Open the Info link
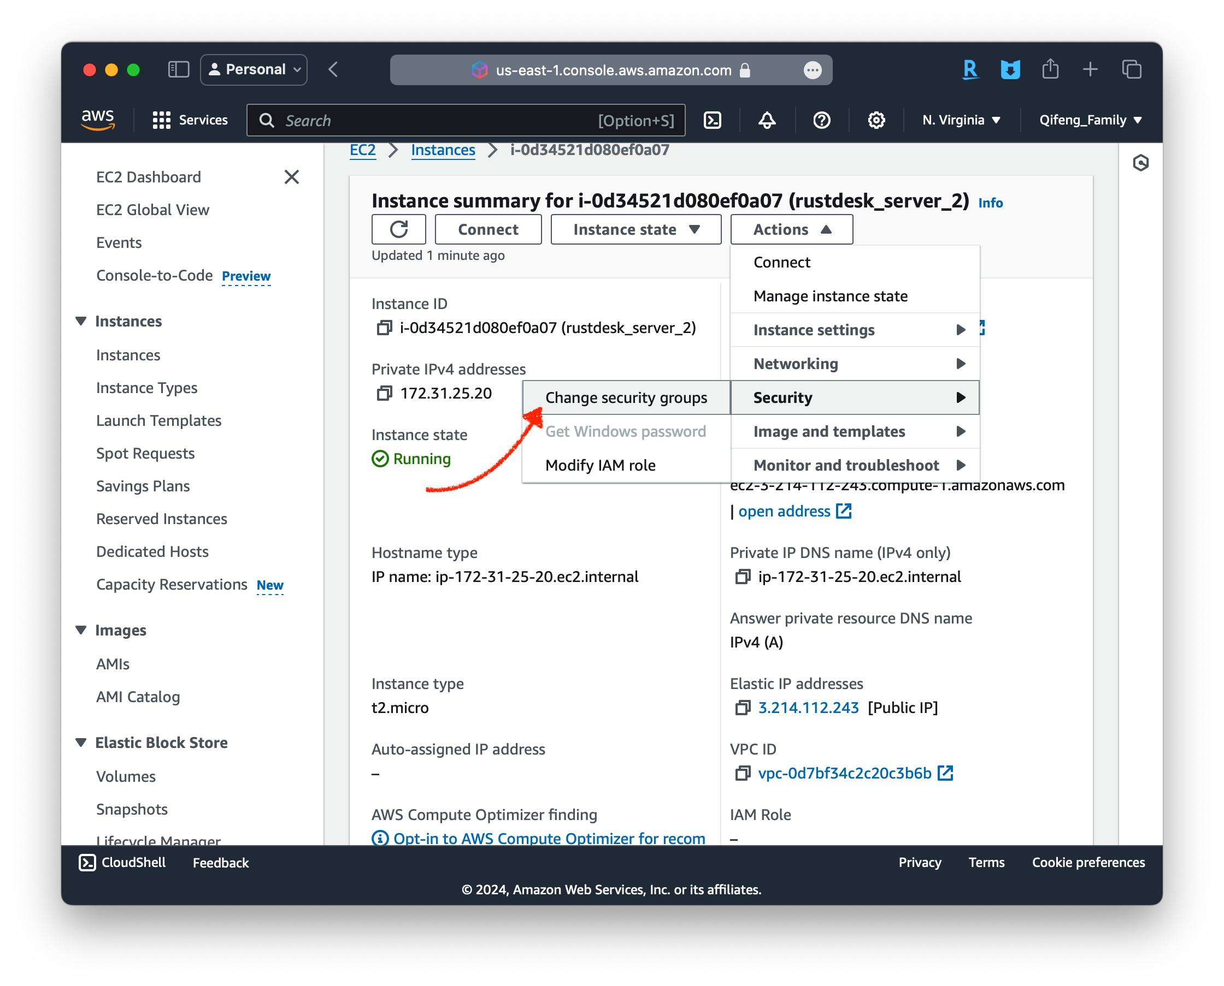Screen dimensions: 1224x986 990,203
